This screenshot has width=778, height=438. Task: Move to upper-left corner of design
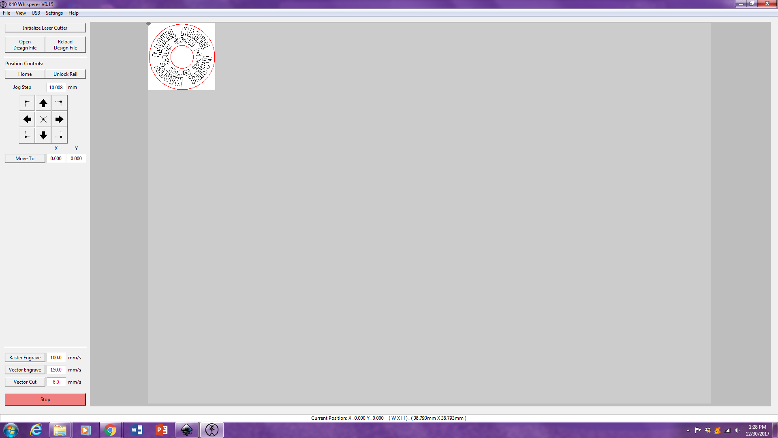[27, 103]
